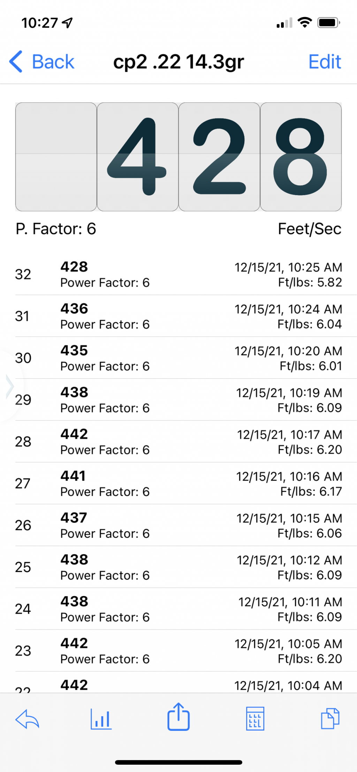Select shot 32 with velocity 428
This screenshot has height=772, width=357.
tap(178, 274)
